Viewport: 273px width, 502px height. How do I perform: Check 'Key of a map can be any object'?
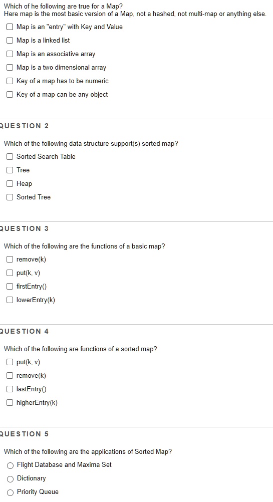pyautogui.click(x=10, y=95)
